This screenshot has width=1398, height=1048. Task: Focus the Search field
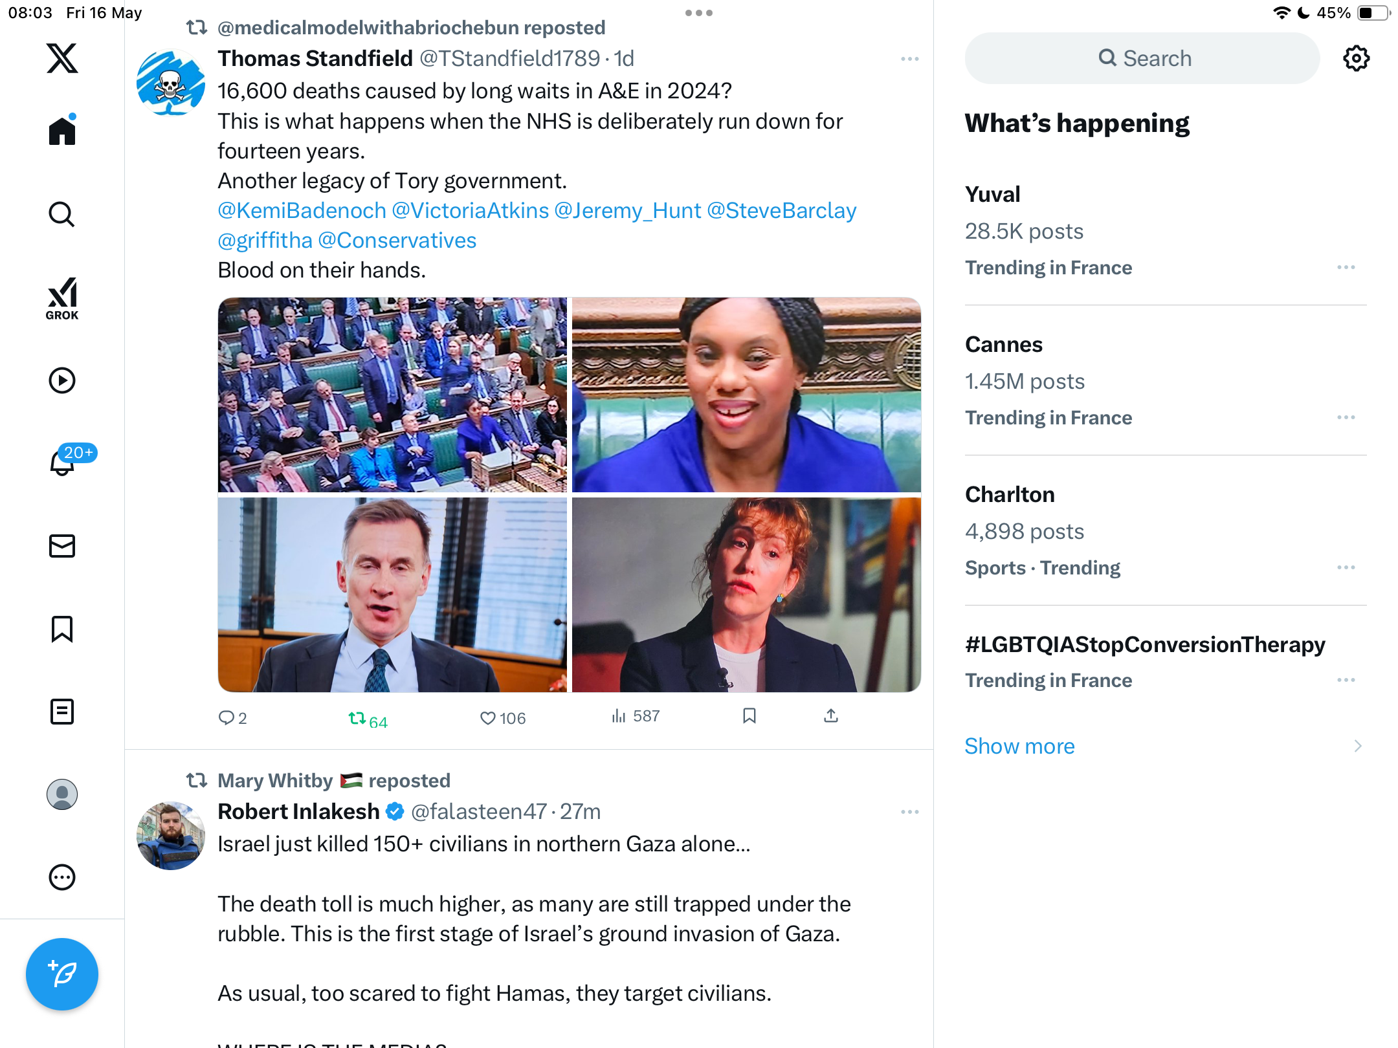1142,58
